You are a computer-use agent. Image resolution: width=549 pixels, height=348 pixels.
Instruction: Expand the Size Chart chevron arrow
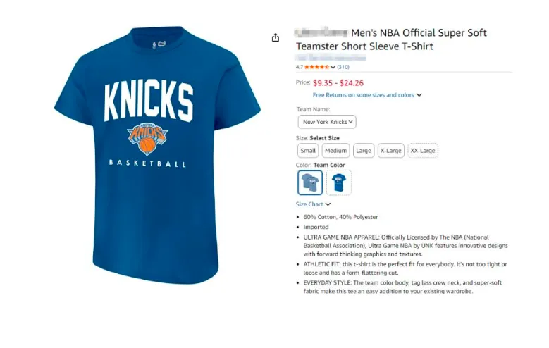(x=328, y=204)
